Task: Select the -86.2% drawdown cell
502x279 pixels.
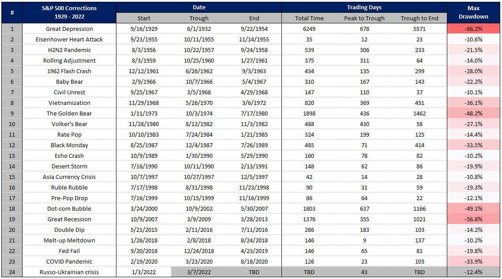Action: [473, 29]
